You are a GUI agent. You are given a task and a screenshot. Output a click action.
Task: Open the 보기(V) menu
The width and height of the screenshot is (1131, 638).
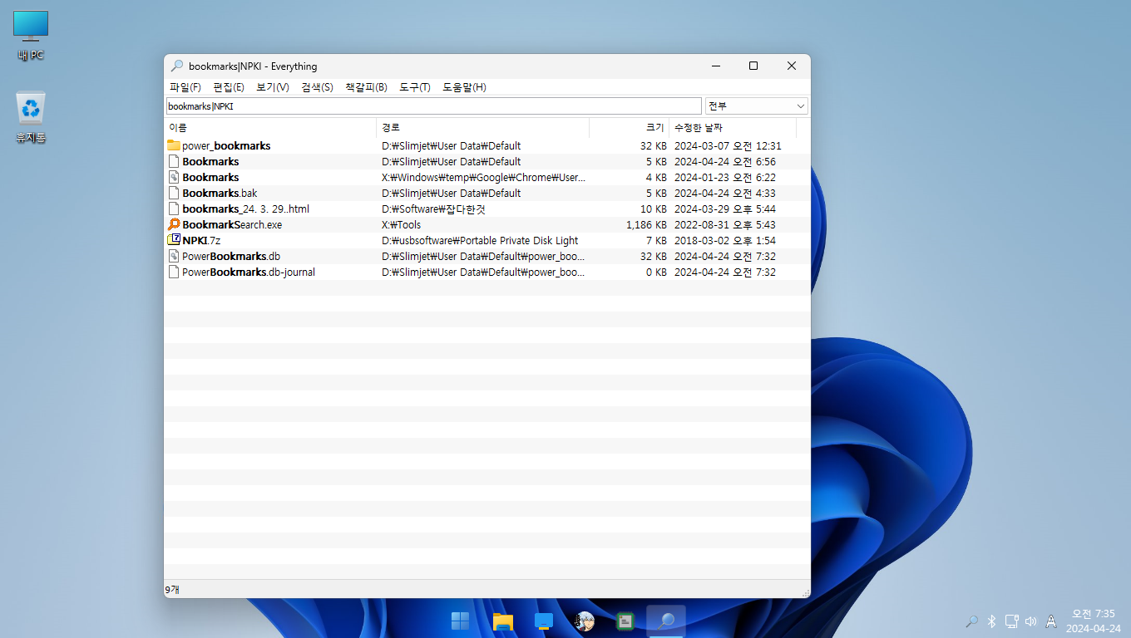[x=273, y=87]
